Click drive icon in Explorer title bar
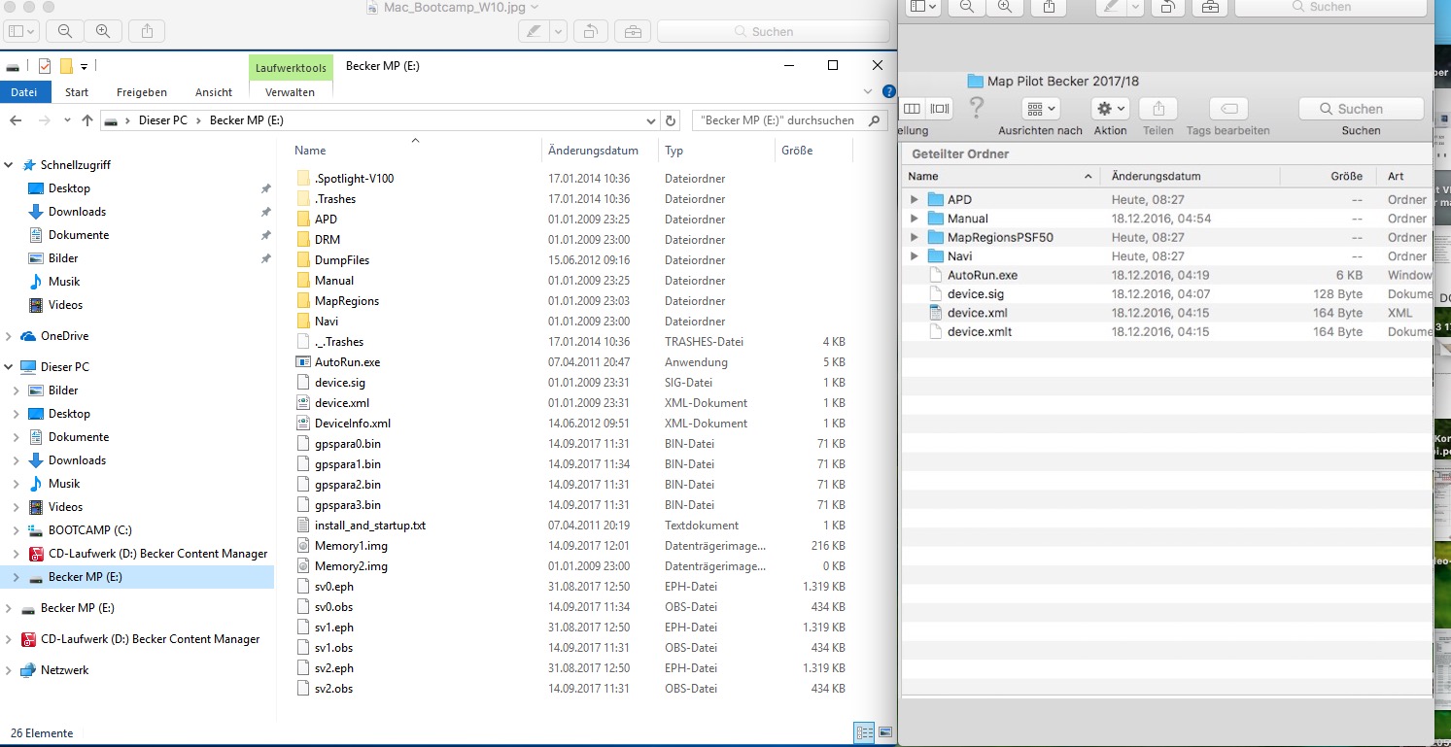 pos(13,67)
